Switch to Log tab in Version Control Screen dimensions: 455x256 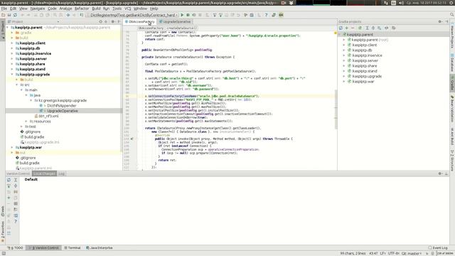coord(62,174)
